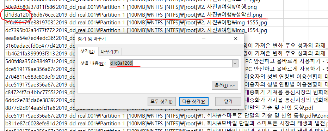This screenshot has width=328, height=131.
Task: Select cell starting with 6b384971a
Action: click(x=43, y=61)
